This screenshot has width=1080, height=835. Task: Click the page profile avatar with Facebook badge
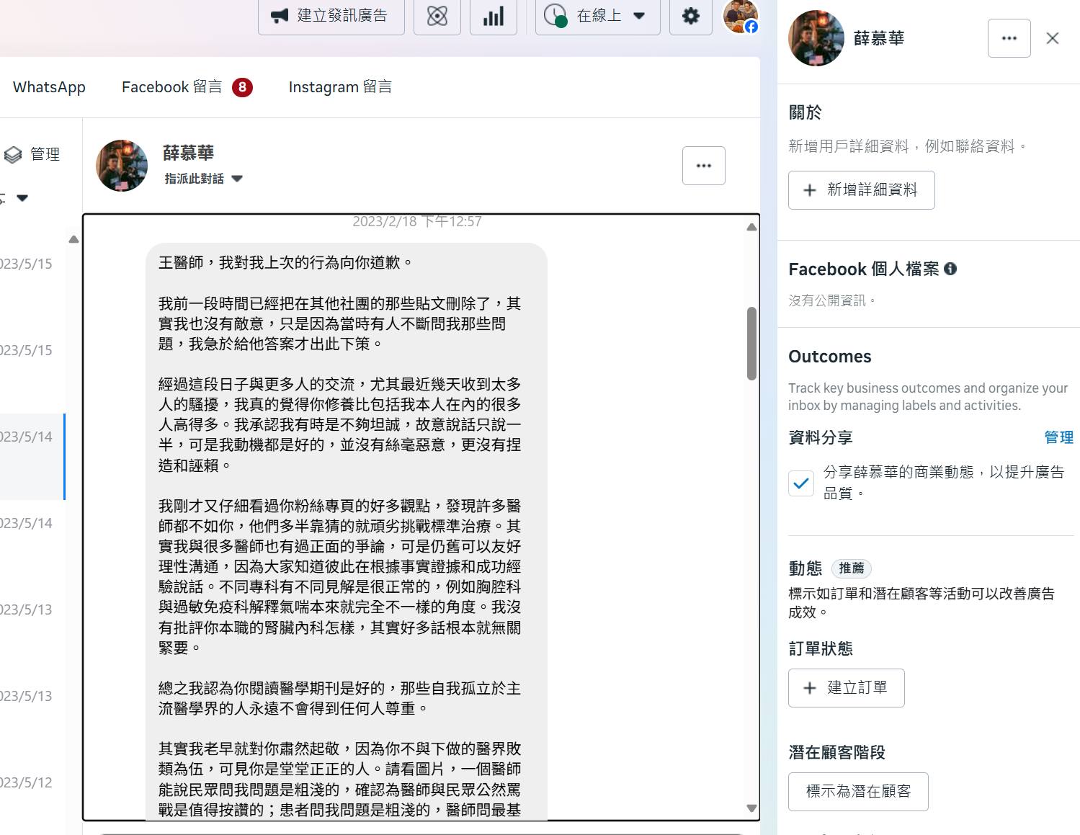pyautogui.click(x=740, y=16)
